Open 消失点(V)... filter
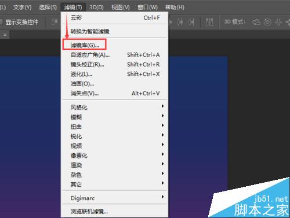 (x=114, y=94)
